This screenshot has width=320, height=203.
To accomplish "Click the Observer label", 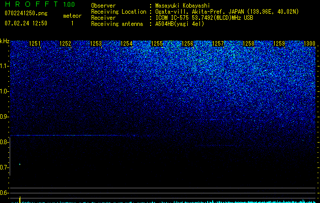I will click(x=103, y=6).
